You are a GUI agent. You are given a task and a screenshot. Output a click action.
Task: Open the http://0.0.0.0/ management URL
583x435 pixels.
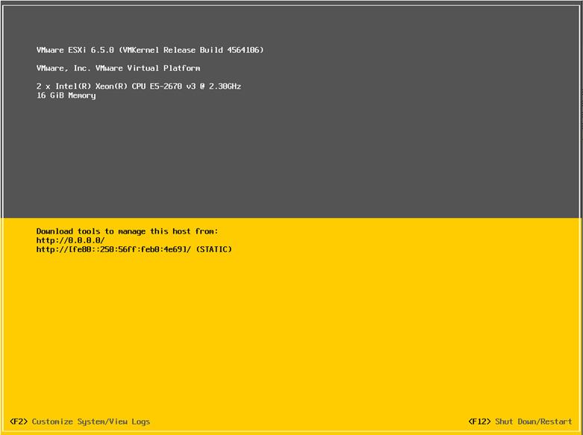point(70,240)
